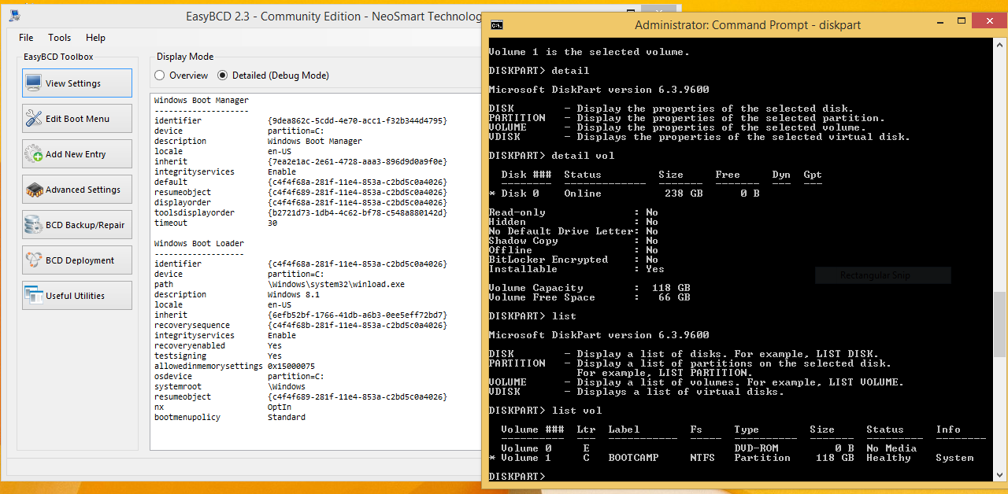Click the 'BOOTCAMP' label in diskpart

pos(633,458)
